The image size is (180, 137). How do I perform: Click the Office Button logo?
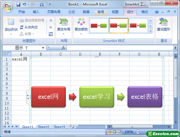coord(8,7)
